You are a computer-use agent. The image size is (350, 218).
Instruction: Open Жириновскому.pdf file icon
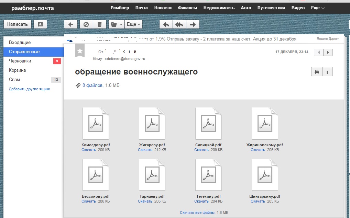pyautogui.click(x=265, y=124)
